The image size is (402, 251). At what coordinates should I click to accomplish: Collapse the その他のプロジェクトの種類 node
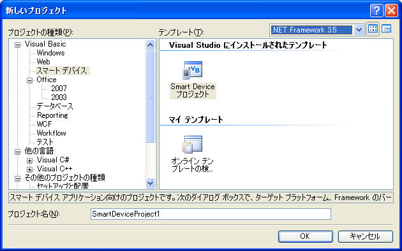pyautogui.click(x=17, y=178)
